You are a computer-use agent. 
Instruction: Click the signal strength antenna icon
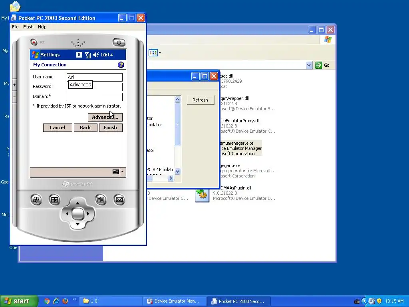[x=87, y=55]
